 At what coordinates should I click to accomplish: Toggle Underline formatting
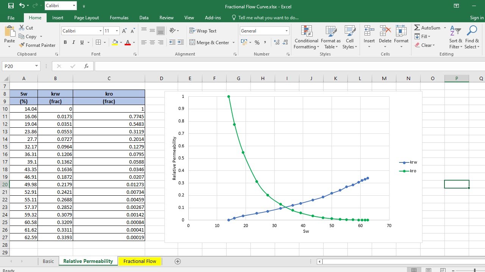click(82, 42)
